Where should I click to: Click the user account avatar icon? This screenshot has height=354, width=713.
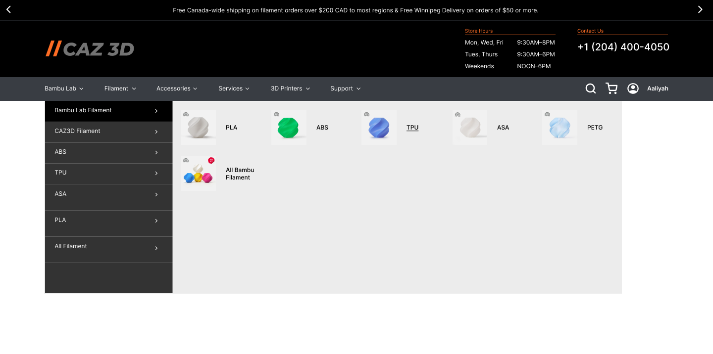tap(633, 88)
